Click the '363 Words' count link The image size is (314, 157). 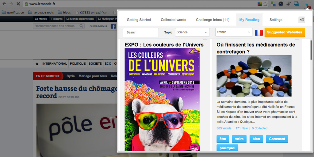[x=224, y=128]
